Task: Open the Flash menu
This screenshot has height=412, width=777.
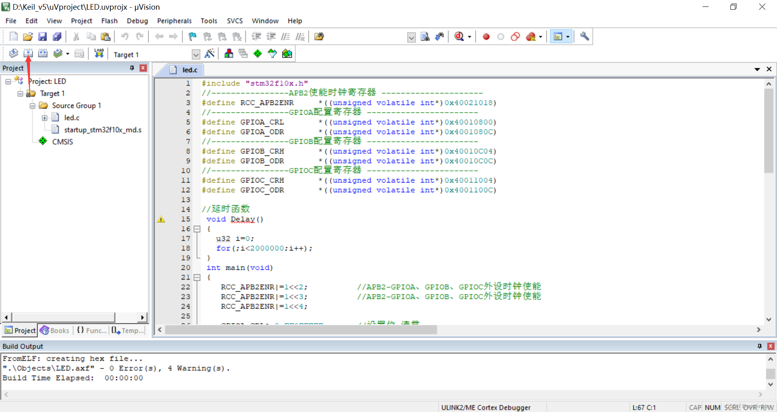Action: point(109,21)
